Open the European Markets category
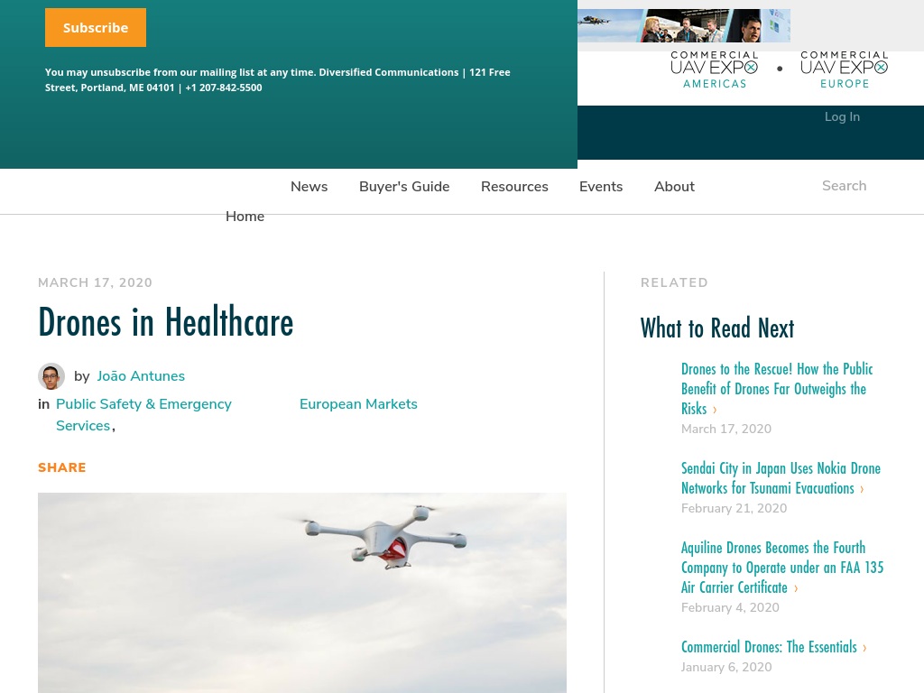 pyautogui.click(x=358, y=404)
